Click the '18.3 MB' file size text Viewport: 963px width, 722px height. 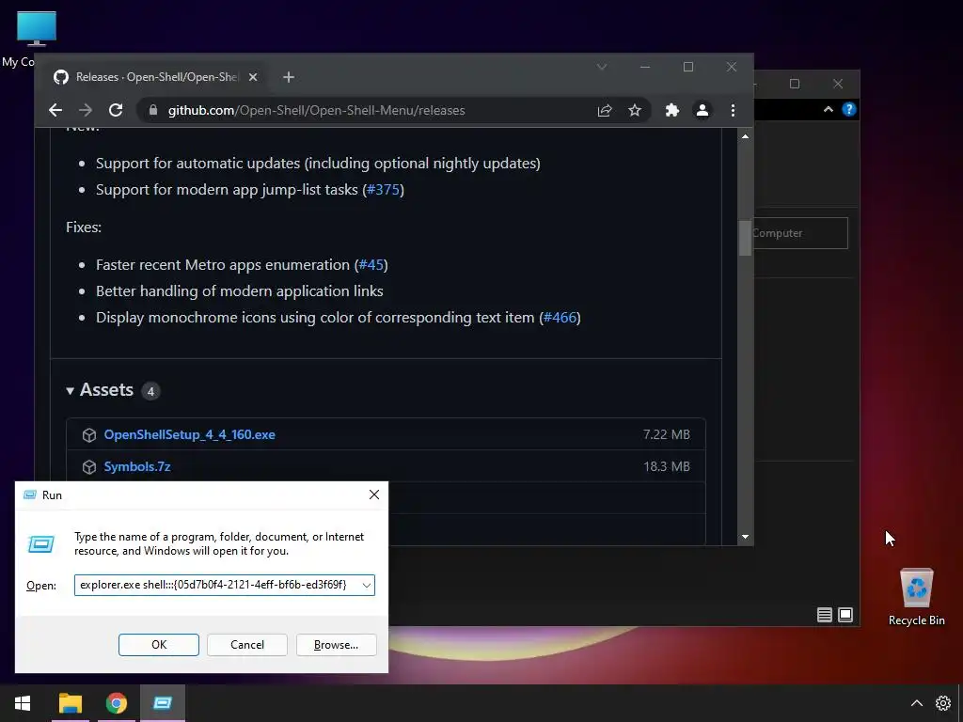click(x=667, y=466)
